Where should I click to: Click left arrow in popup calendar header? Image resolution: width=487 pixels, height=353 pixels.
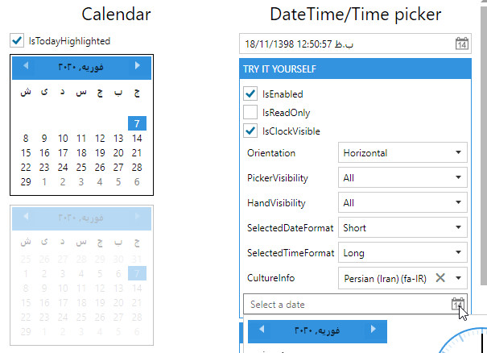pyautogui.click(x=262, y=330)
